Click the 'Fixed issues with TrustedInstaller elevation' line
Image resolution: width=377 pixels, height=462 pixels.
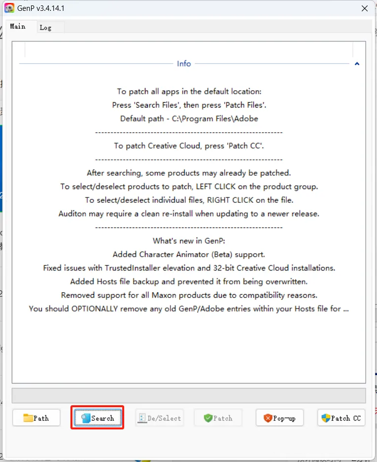coord(189,268)
